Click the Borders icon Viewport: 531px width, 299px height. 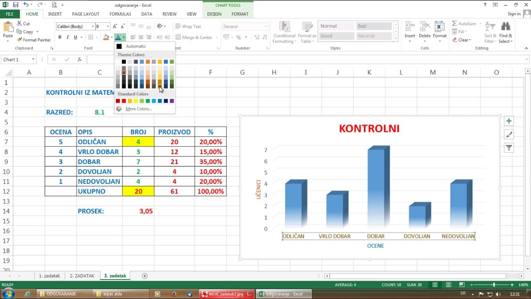click(x=91, y=37)
